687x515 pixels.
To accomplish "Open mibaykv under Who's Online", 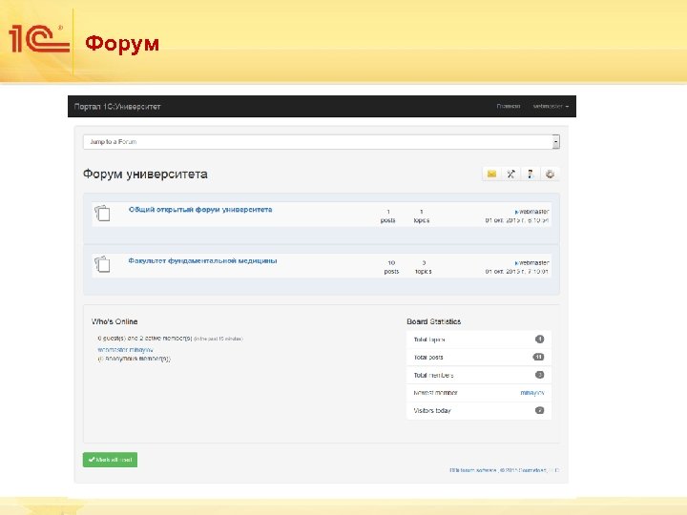I will tap(141, 350).
